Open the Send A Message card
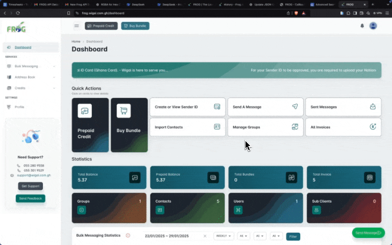392x245 pixels. [x=265, y=107]
